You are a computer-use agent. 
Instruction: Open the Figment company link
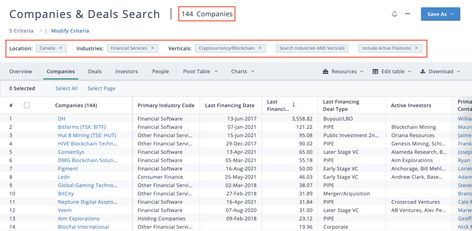click(x=68, y=168)
